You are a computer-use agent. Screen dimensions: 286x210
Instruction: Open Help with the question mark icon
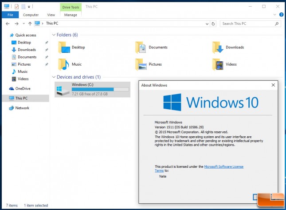click(x=281, y=15)
